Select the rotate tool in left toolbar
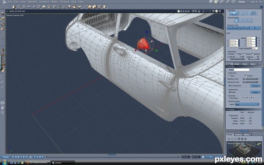264x165 pixels. click(3, 24)
